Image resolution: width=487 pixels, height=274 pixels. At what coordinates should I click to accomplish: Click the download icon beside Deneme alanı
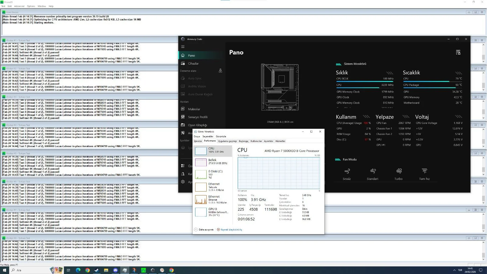click(x=220, y=71)
